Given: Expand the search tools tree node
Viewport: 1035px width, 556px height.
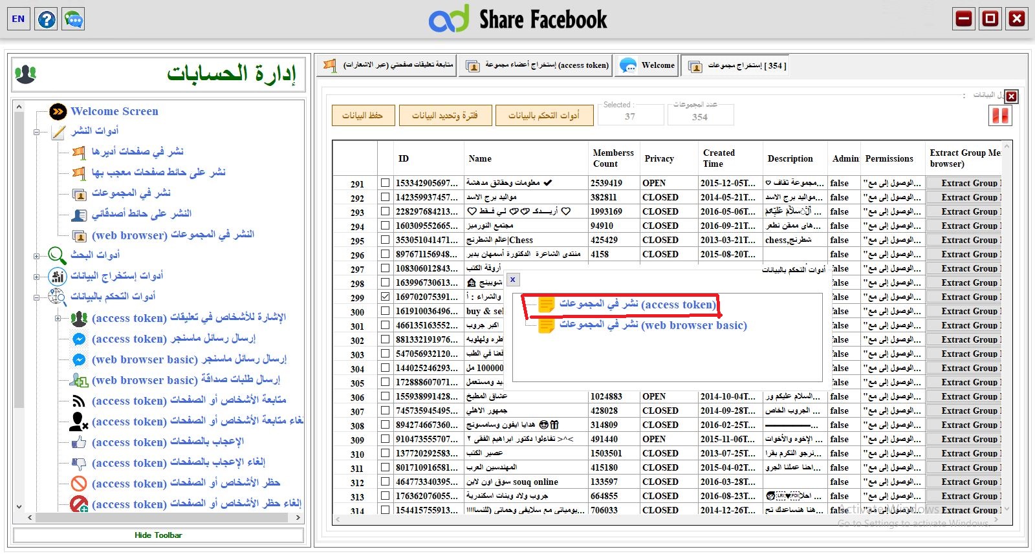Looking at the screenshot, I should tap(37, 256).
